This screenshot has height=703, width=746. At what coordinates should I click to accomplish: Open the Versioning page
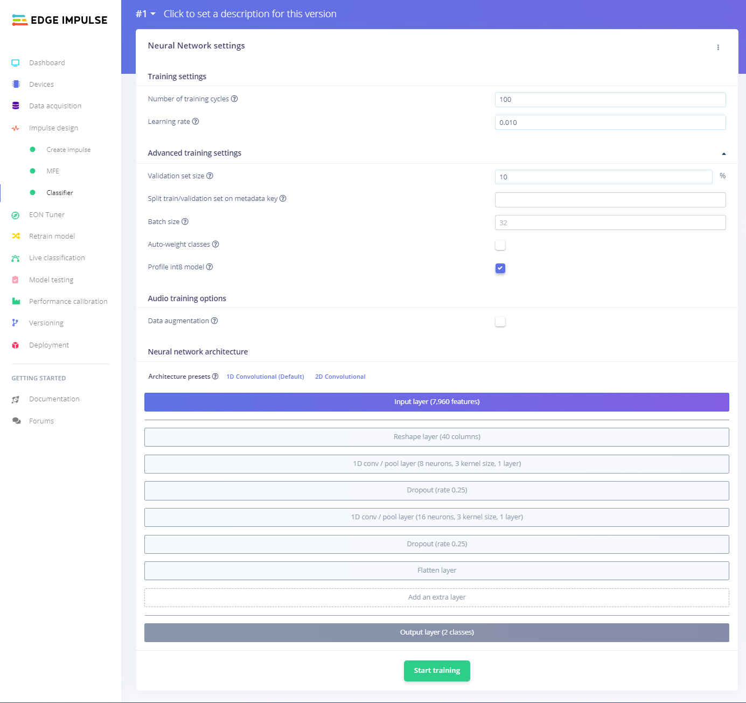tap(46, 323)
